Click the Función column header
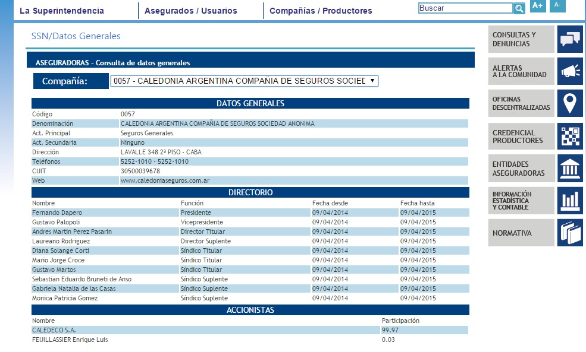This screenshot has width=586, height=352. coord(192,203)
